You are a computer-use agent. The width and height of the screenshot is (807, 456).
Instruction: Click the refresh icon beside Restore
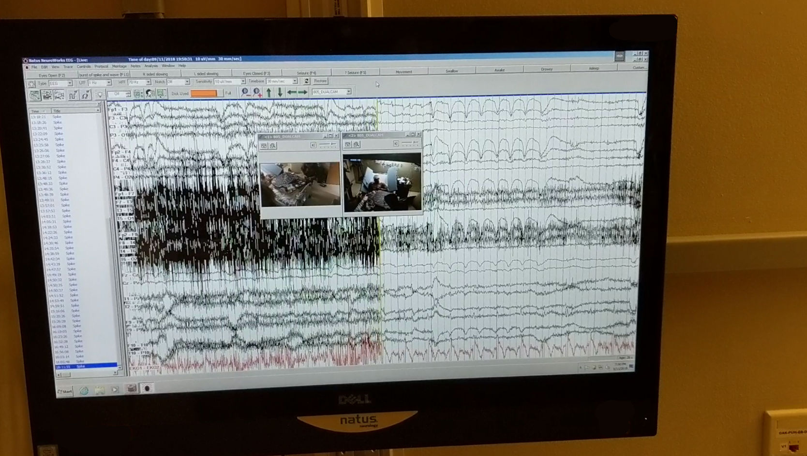[306, 81]
